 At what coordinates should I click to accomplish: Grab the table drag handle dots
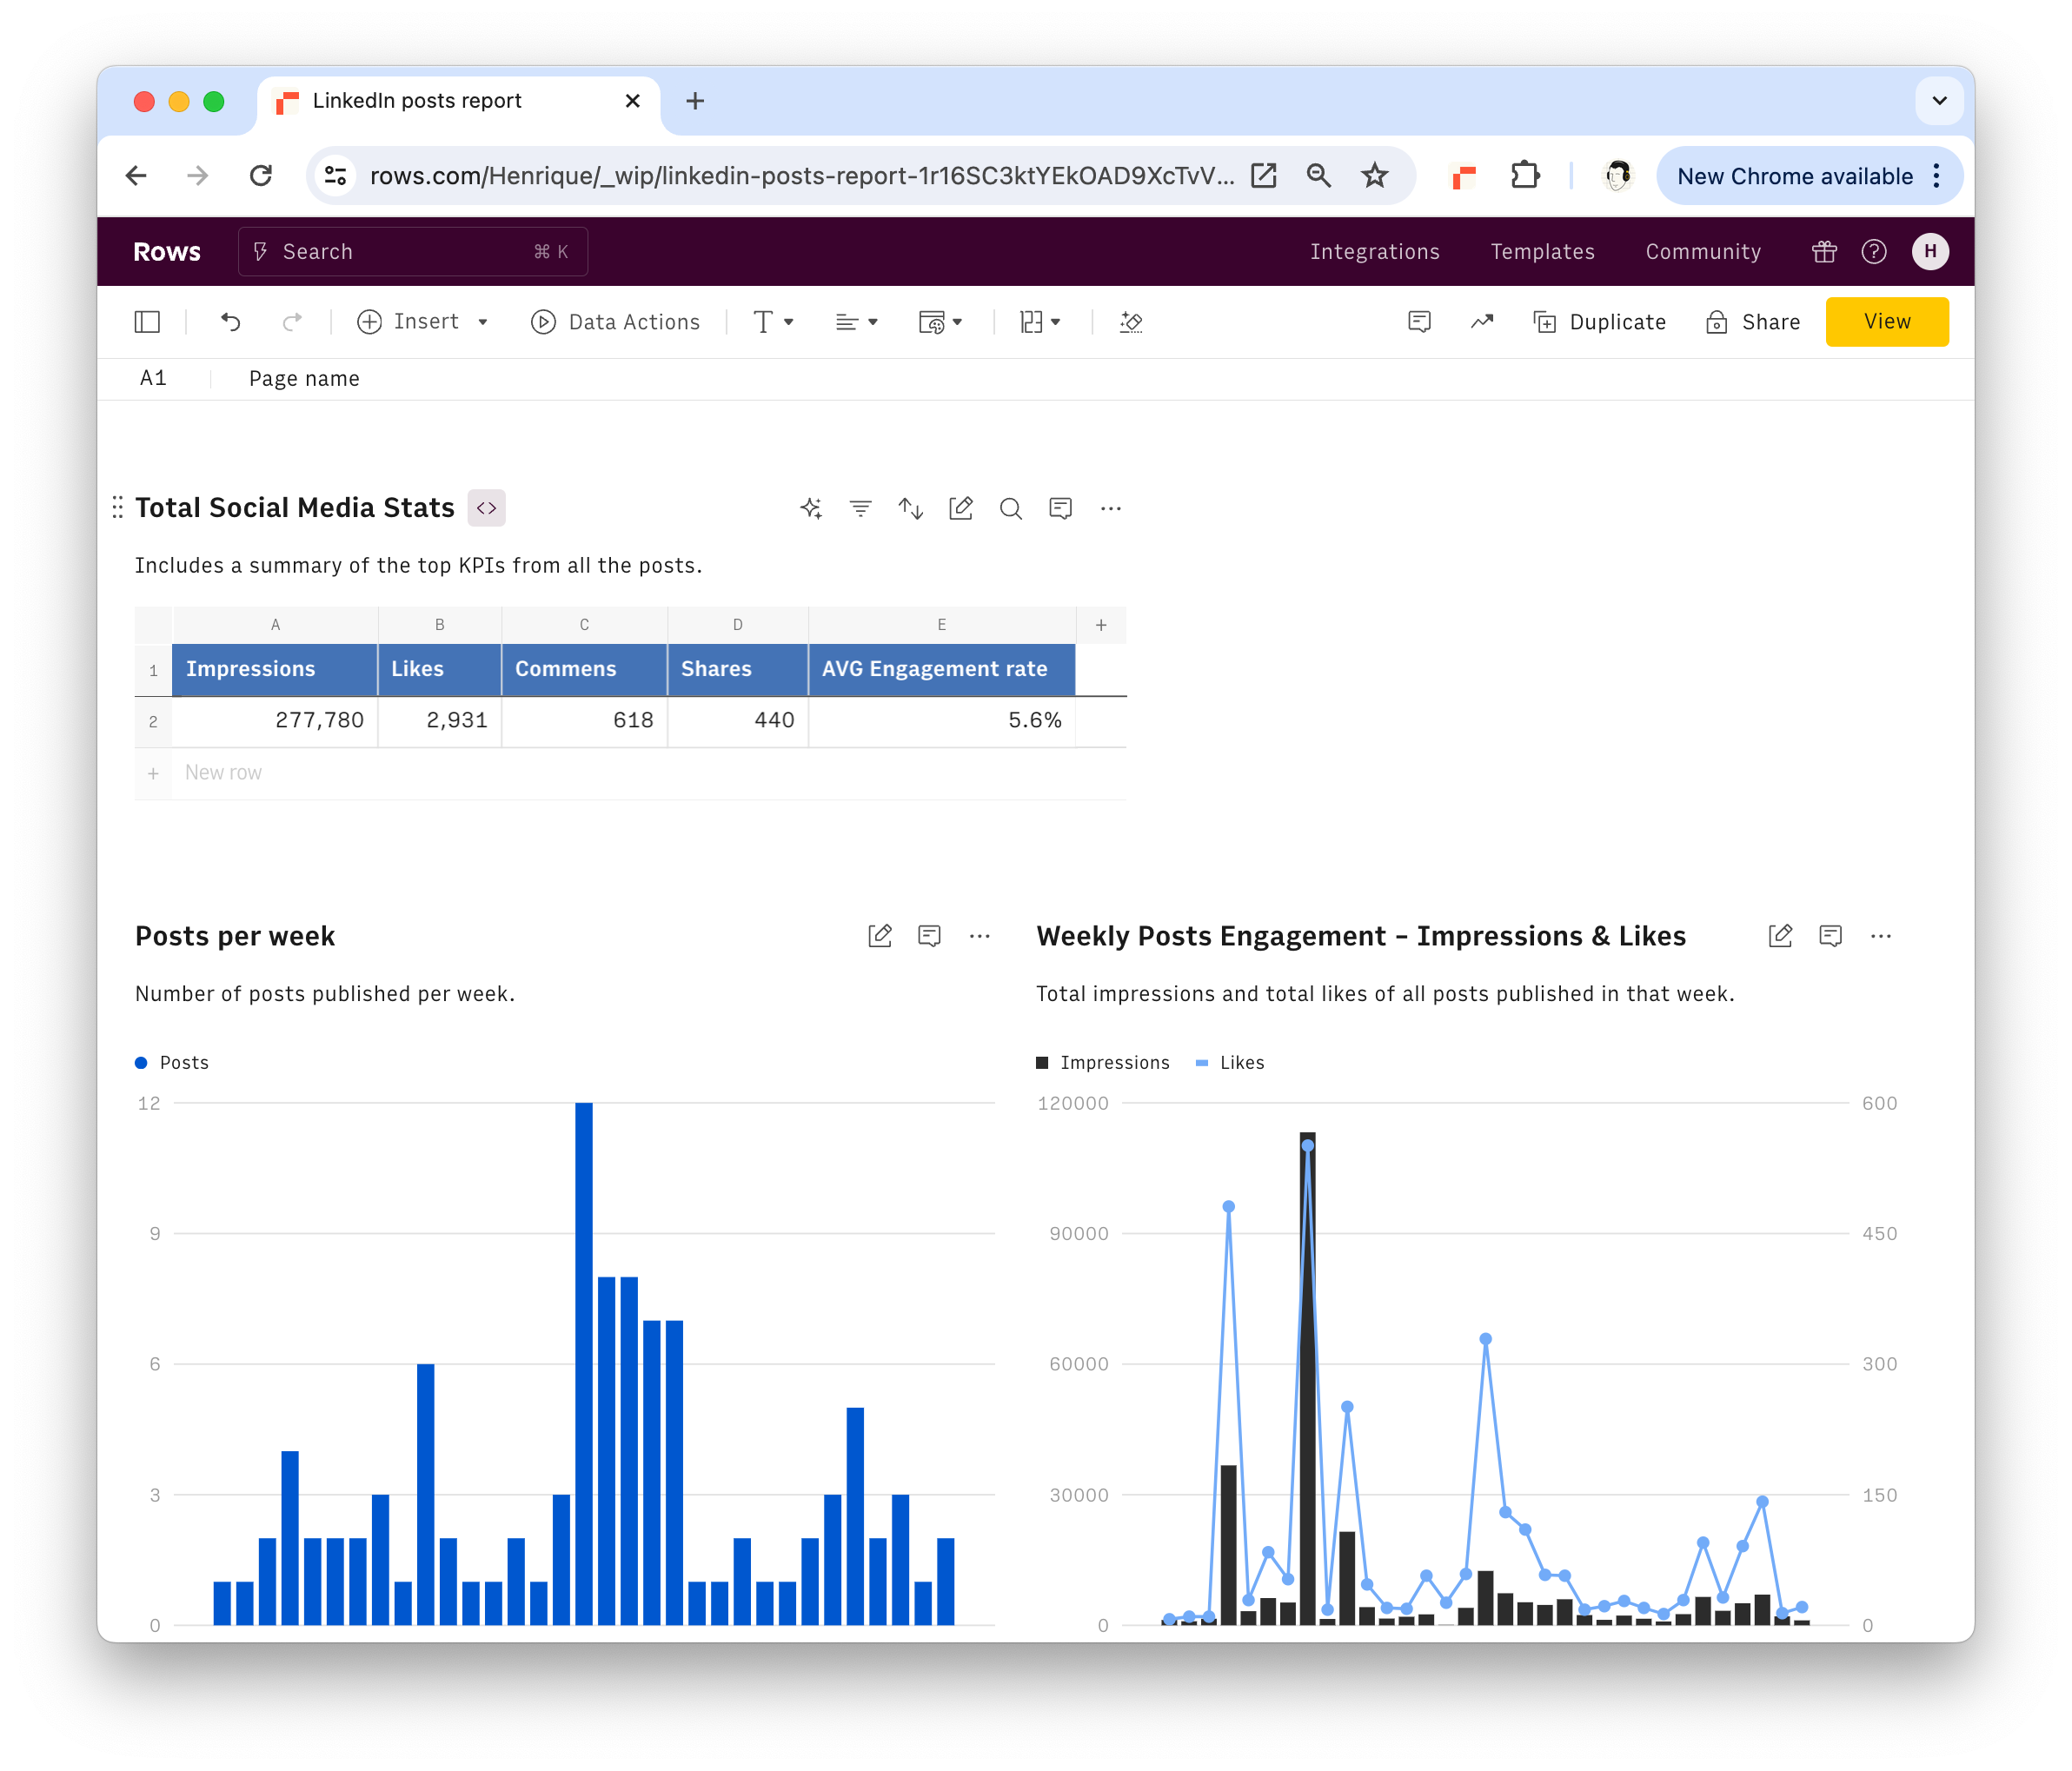[x=117, y=508]
